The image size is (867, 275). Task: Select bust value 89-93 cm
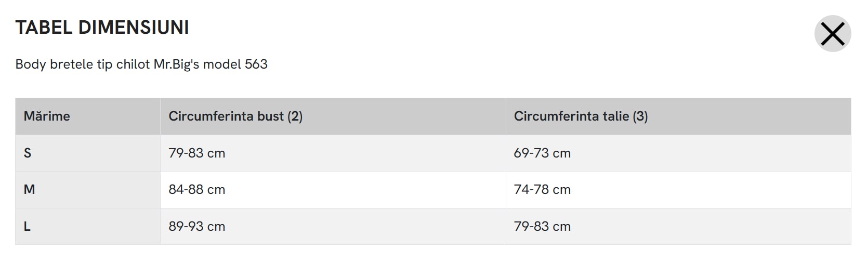196,227
